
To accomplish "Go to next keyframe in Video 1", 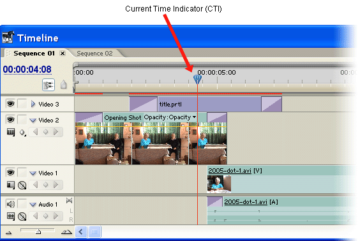I will point(56,185).
